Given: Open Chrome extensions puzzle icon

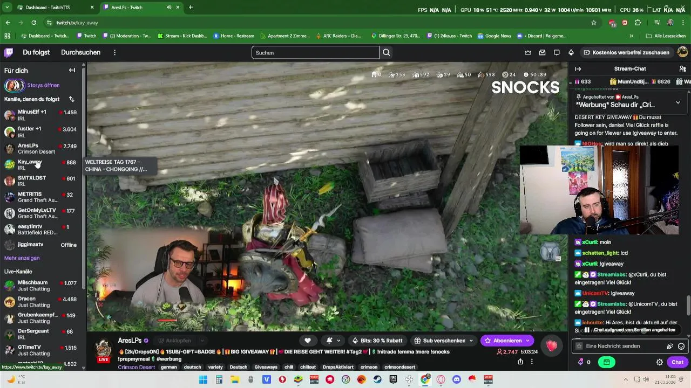Looking at the screenshot, I should [638, 23].
